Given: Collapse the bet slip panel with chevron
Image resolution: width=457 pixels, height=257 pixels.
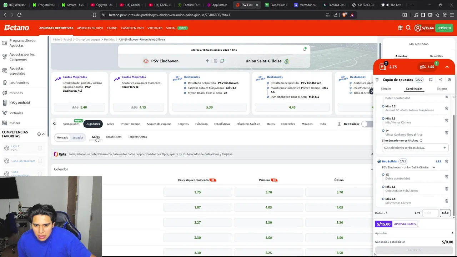Looking at the screenshot, I should pyautogui.click(x=447, y=67).
